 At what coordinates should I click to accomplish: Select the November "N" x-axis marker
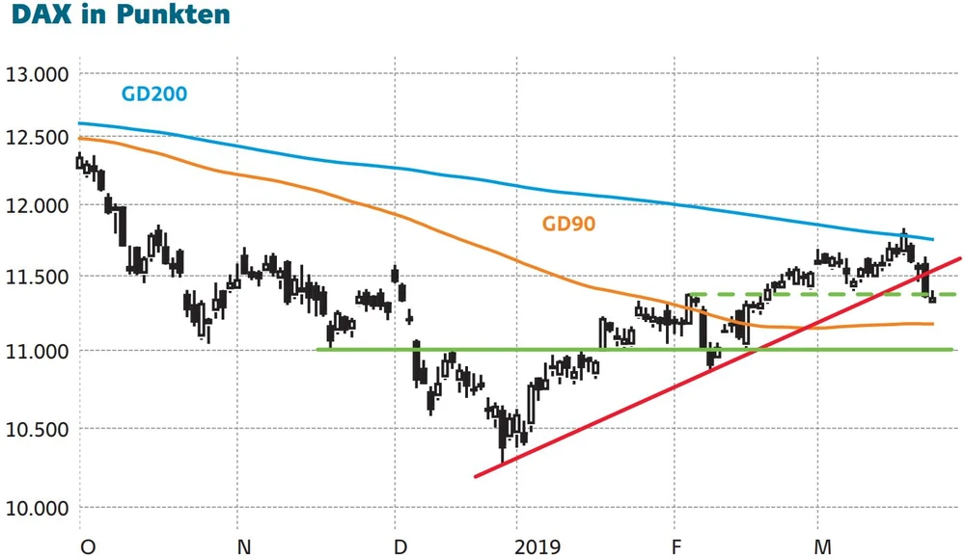pyautogui.click(x=244, y=546)
